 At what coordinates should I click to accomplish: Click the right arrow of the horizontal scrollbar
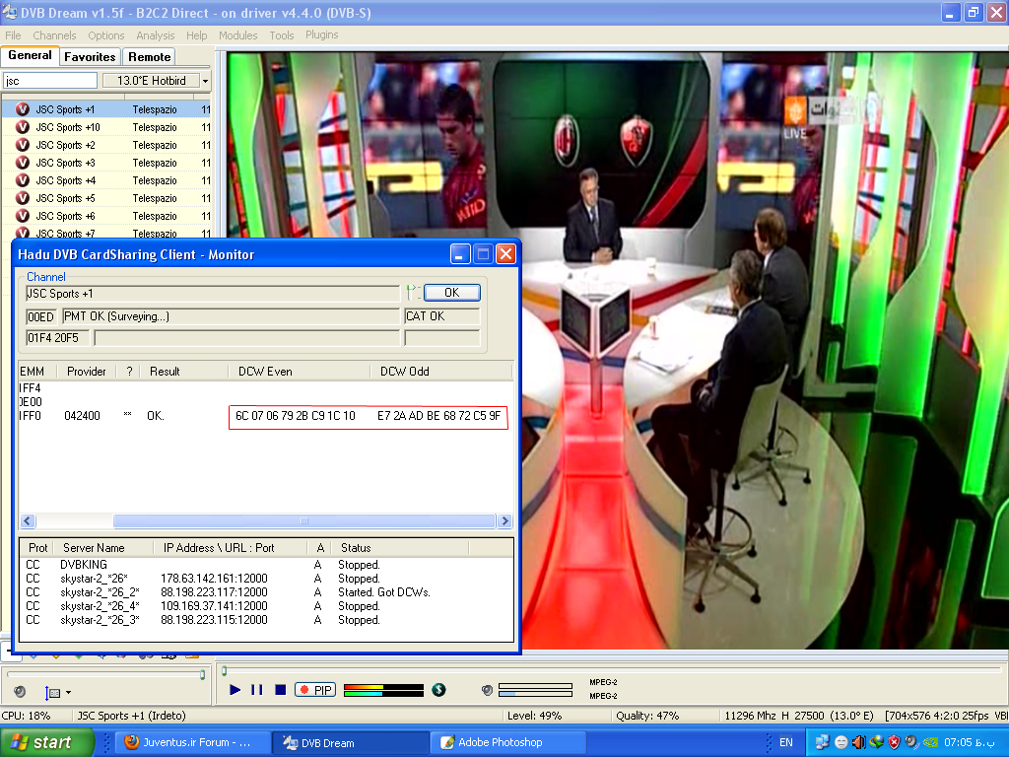point(505,520)
